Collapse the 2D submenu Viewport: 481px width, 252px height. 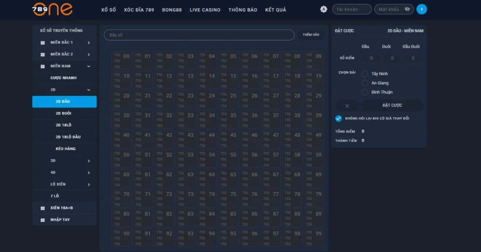(x=89, y=90)
